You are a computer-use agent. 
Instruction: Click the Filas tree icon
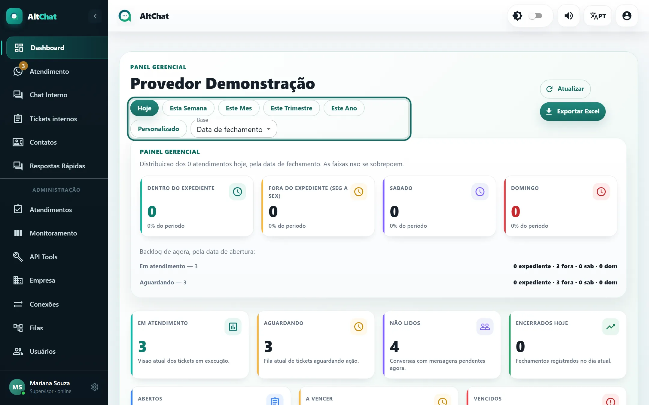pyautogui.click(x=18, y=328)
